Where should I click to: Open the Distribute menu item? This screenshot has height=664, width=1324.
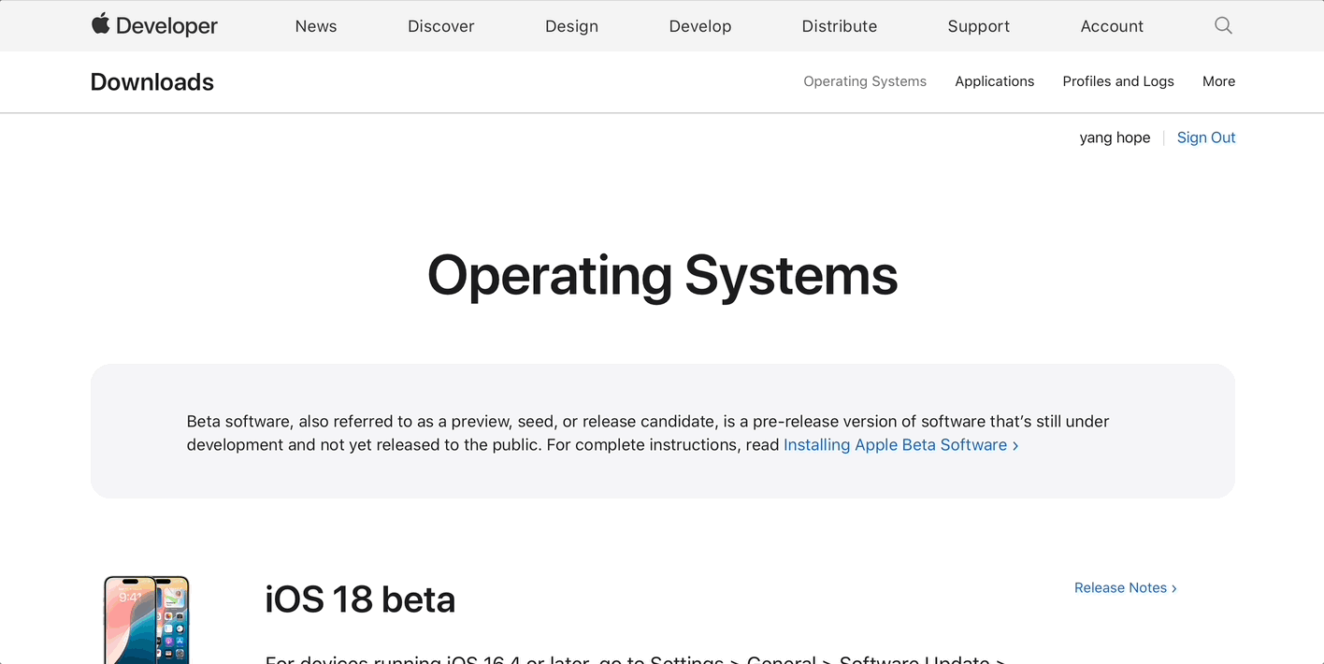pyautogui.click(x=840, y=26)
